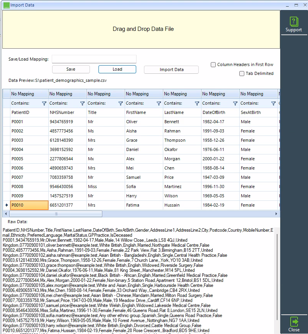Select the cell Hussain
Viewport: 308px width, 334px height.
click(x=182, y=205)
